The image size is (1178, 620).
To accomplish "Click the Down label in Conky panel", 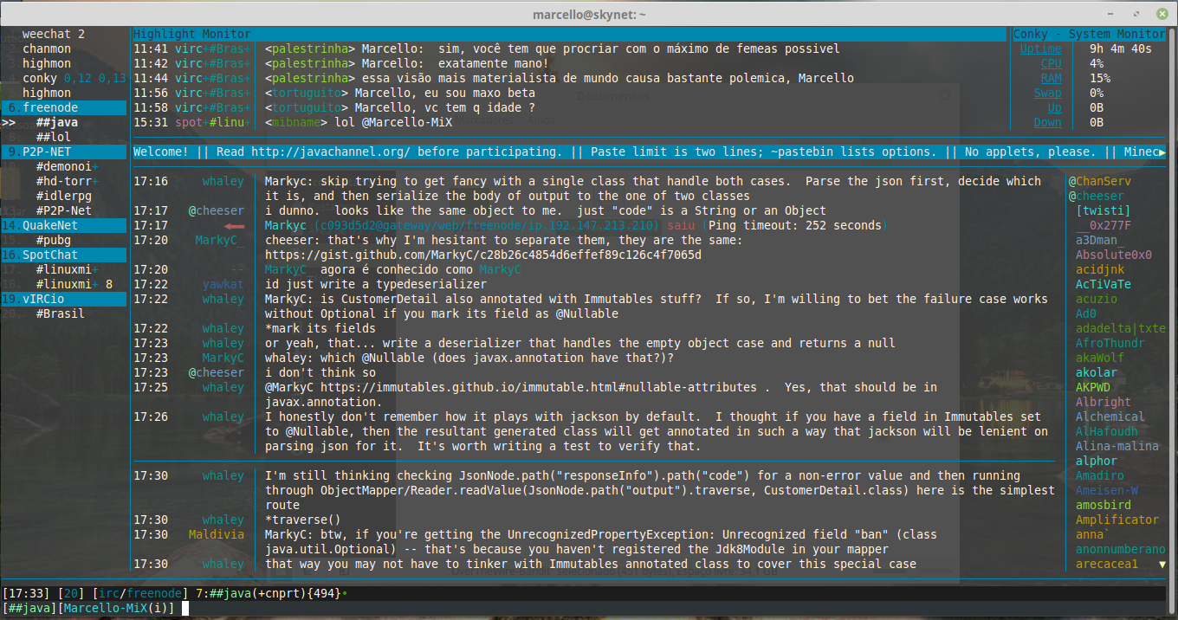I will [1047, 122].
